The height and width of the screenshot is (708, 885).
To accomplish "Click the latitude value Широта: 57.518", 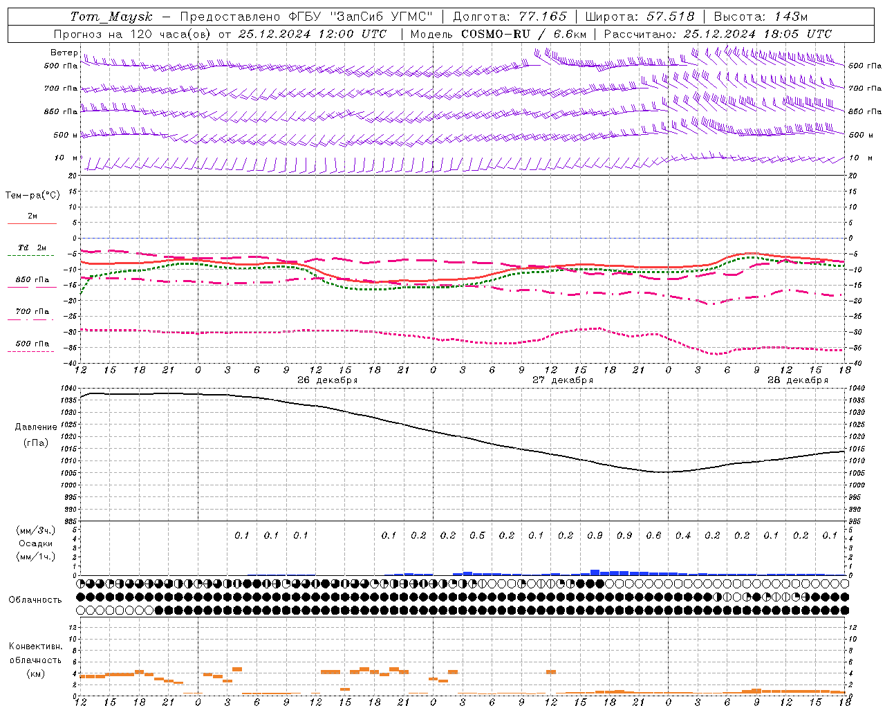I will pyautogui.click(x=640, y=17).
